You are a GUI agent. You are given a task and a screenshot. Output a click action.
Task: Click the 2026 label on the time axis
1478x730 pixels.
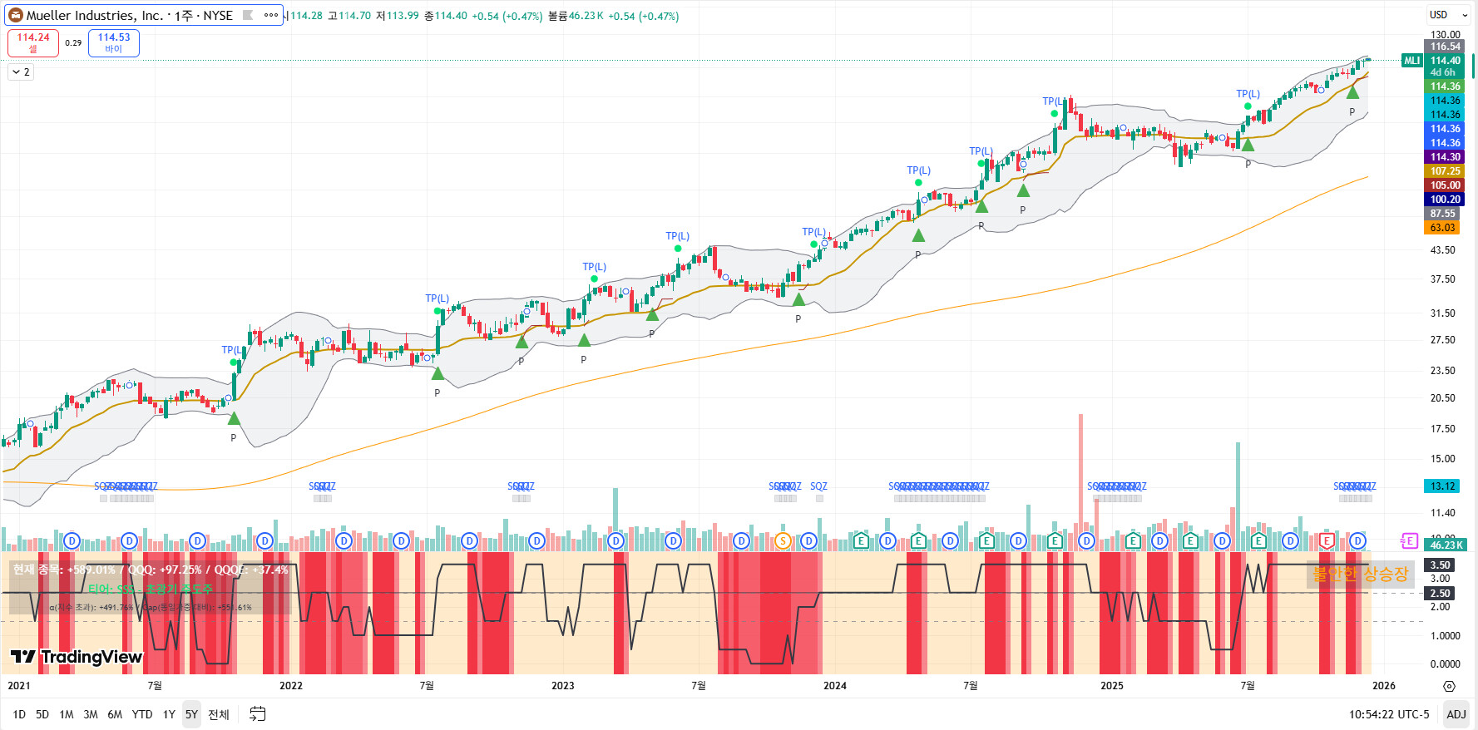pyautogui.click(x=1384, y=686)
